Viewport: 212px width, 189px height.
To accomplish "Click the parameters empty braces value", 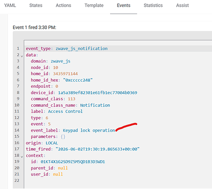I will [63, 137].
